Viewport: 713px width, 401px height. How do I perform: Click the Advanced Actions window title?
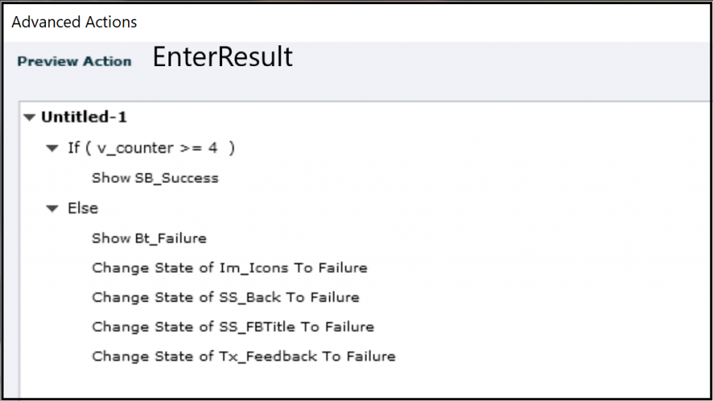[75, 22]
